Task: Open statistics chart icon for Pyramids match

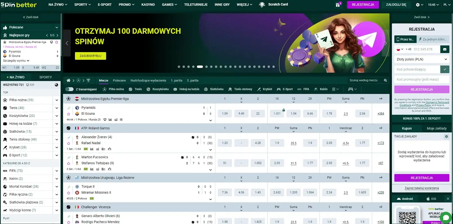Action: [x=110, y=119]
